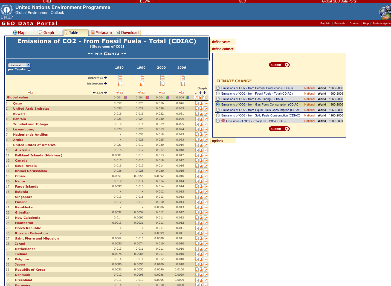This screenshot has height=286, width=391.
Task: Select Cement Production emissions radio button
Action: (218, 88)
